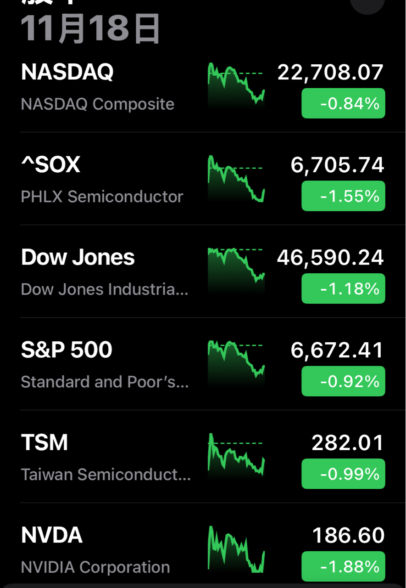The width and height of the screenshot is (406, 588).
Task: Open the NVIDIA Corporation company name
Action: [x=95, y=567]
